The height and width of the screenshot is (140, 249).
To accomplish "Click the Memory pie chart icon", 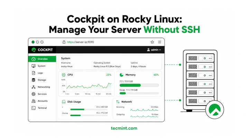I will [x=121, y=75].
